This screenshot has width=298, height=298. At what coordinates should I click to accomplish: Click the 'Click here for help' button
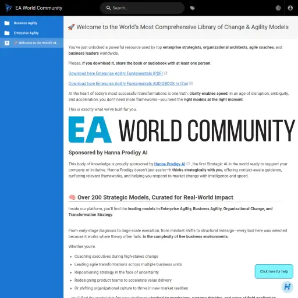pyautogui.click(x=274, y=271)
